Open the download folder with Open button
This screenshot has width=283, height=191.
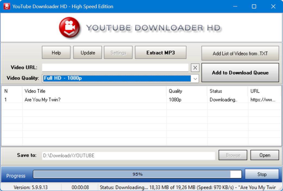(x=264, y=155)
